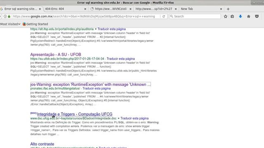264x148 pixels.
Task: Open the 'Alto contraste' result
Action: pyautogui.click(x=42, y=144)
